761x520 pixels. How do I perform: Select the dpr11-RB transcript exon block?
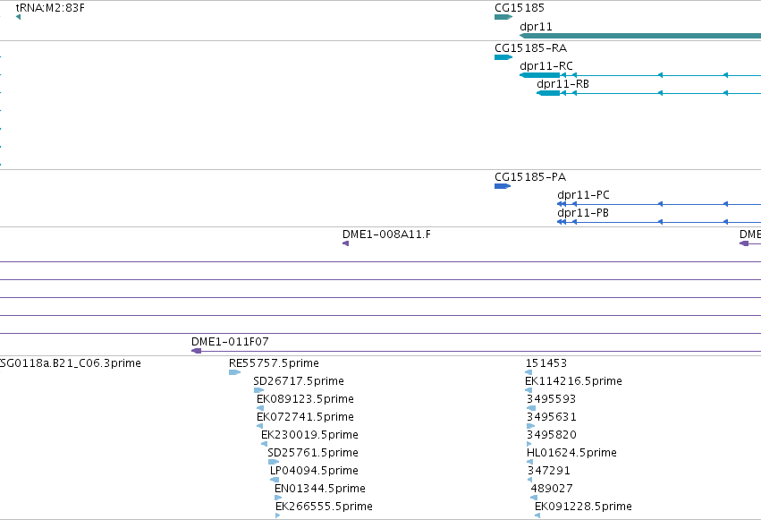(x=548, y=93)
